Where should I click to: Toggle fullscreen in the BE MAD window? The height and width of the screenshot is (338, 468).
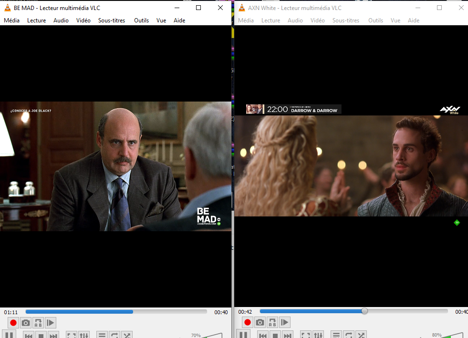(72, 335)
